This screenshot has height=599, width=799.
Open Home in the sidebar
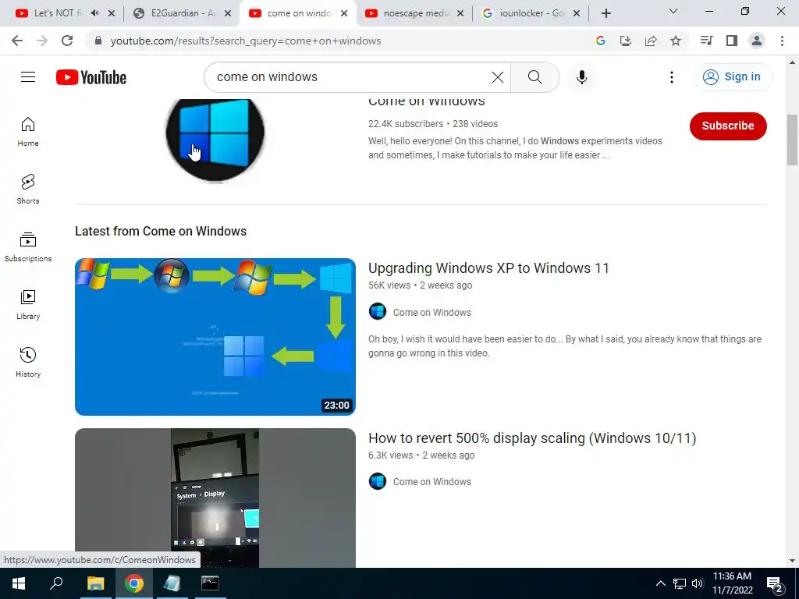[x=28, y=132]
